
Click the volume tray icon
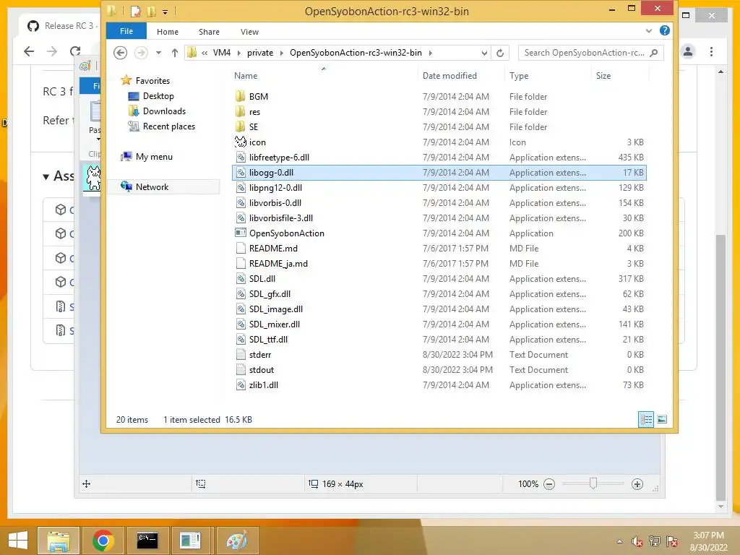coord(637,541)
